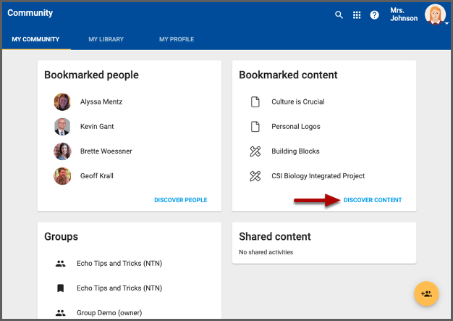This screenshot has width=453, height=321.
Task: Click the document icon beside Personal Logos
Action: tap(255, 127)
